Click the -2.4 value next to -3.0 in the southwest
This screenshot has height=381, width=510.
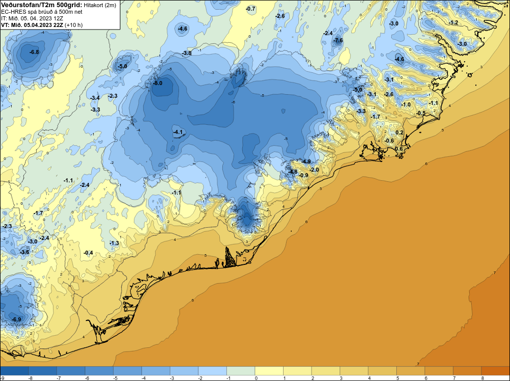pyautogui.click(x=44, y=238)
